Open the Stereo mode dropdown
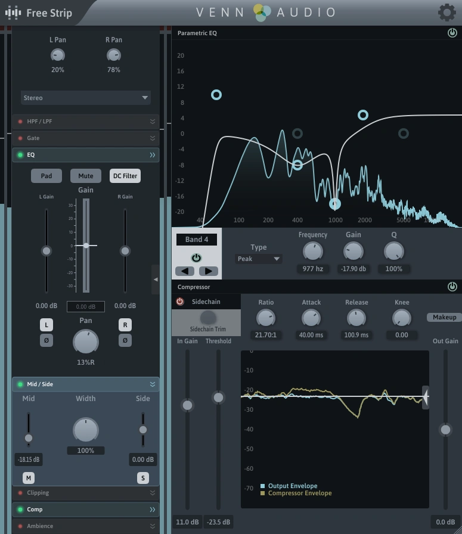Image resolution: width=462 pixels, height=534 pixels. pos(85,98)
